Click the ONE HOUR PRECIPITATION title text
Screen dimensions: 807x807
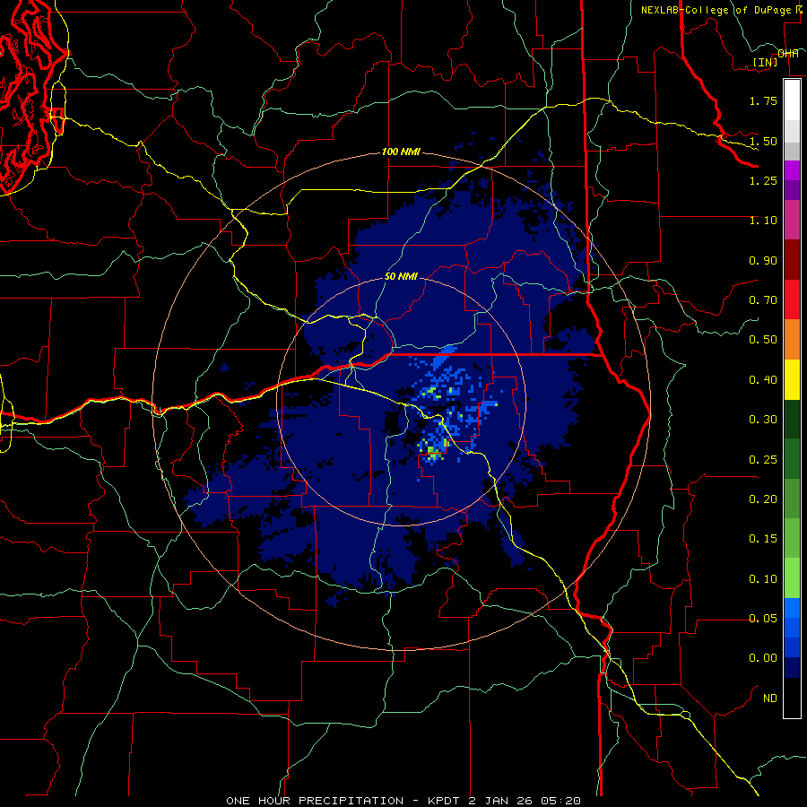tap(315, 801)
